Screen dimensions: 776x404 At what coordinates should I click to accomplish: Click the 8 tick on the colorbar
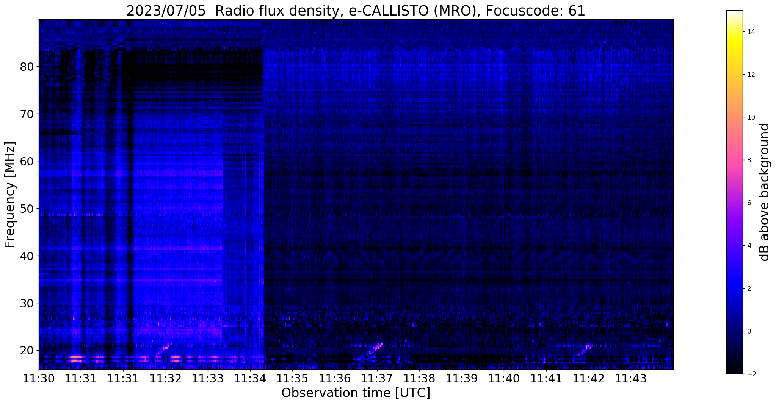[x=749, y=160]
